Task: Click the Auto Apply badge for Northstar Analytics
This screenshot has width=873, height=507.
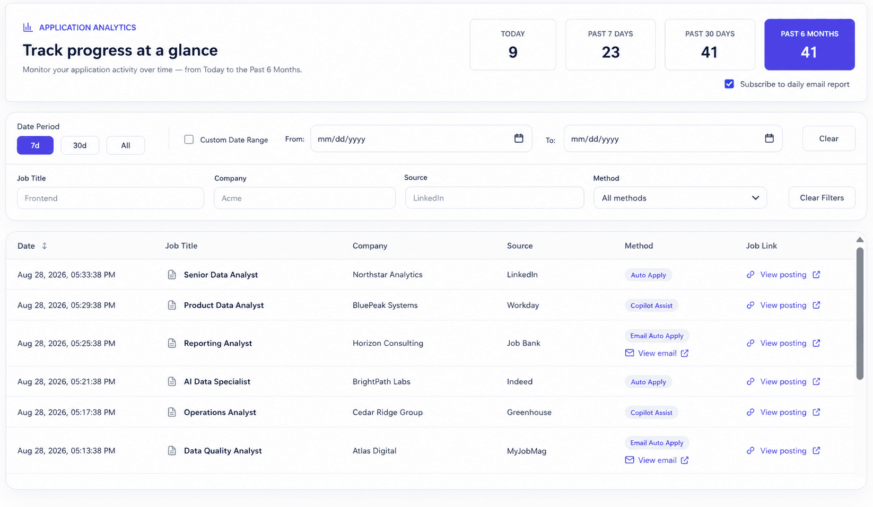Action: (648, 275)
